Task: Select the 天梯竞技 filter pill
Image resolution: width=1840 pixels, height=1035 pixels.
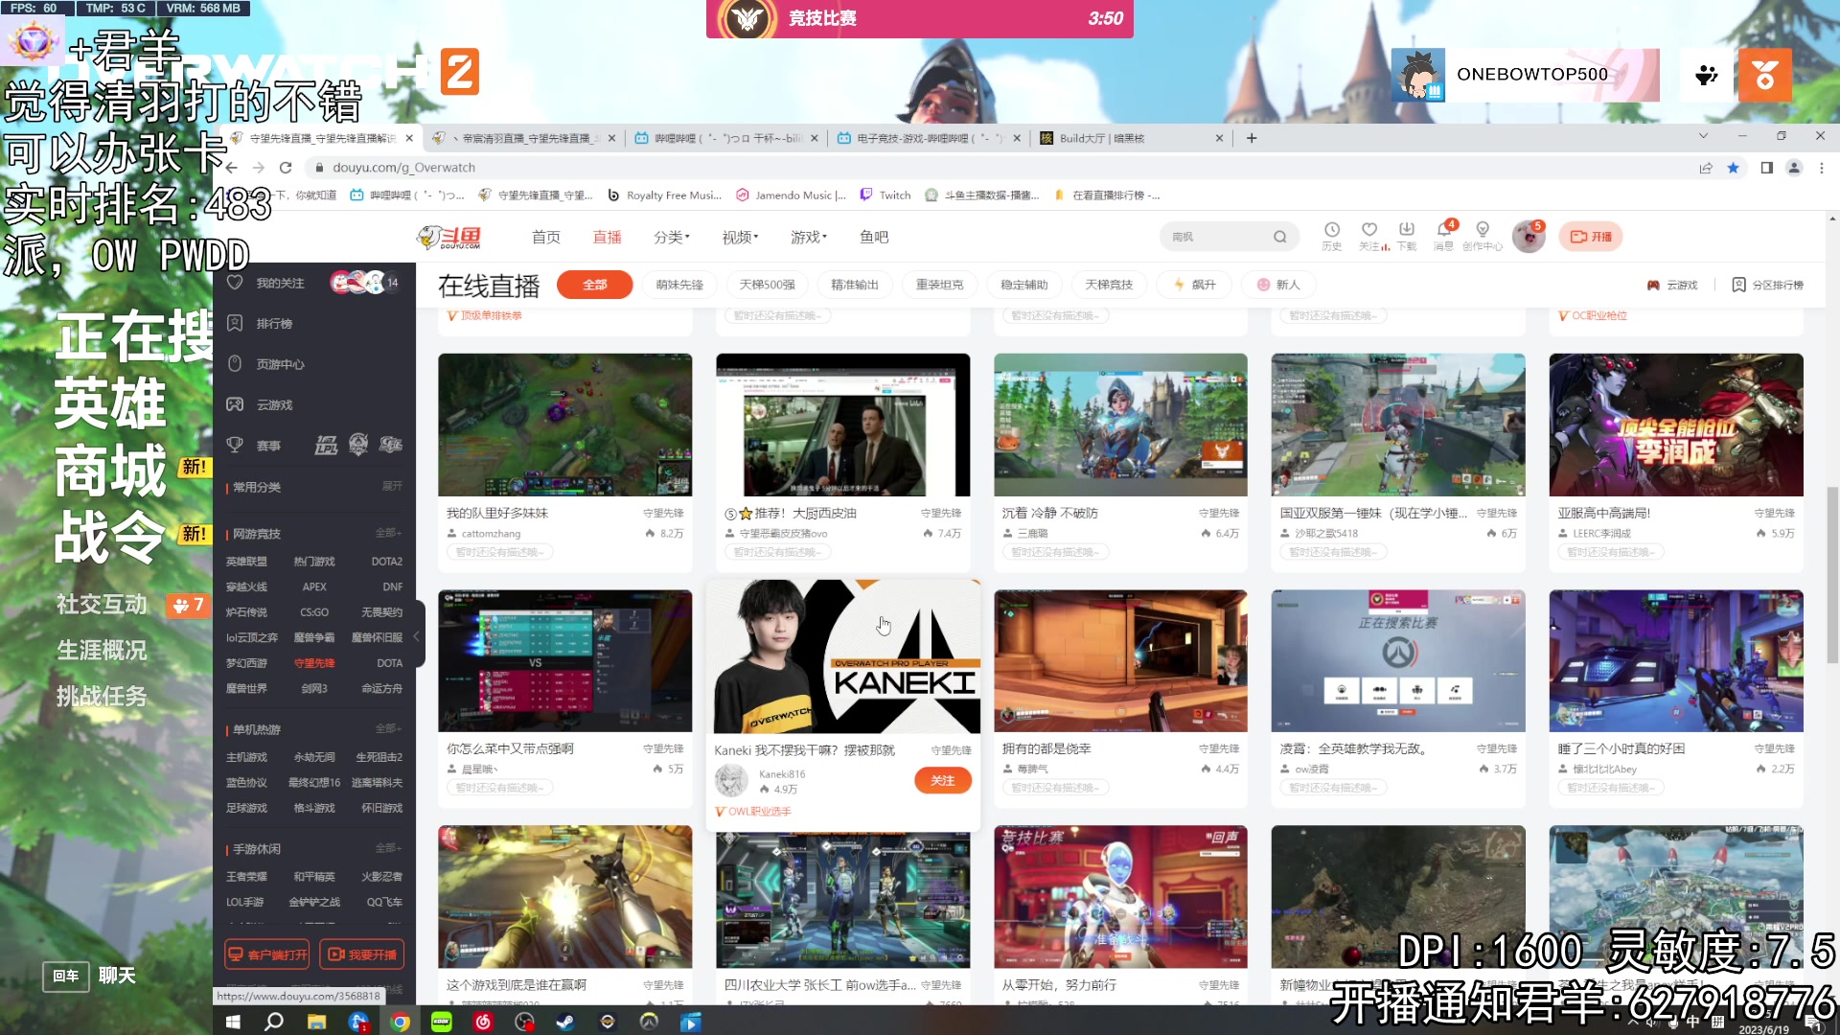Action: click(1109, 285)
